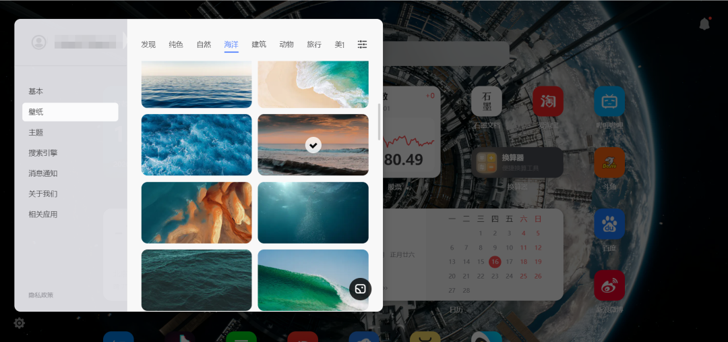Open the 爱淘宝 app icon

(x=548, y=101)
